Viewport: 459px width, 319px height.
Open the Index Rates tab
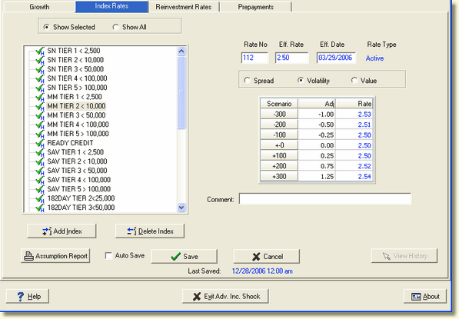pos(111,6)
